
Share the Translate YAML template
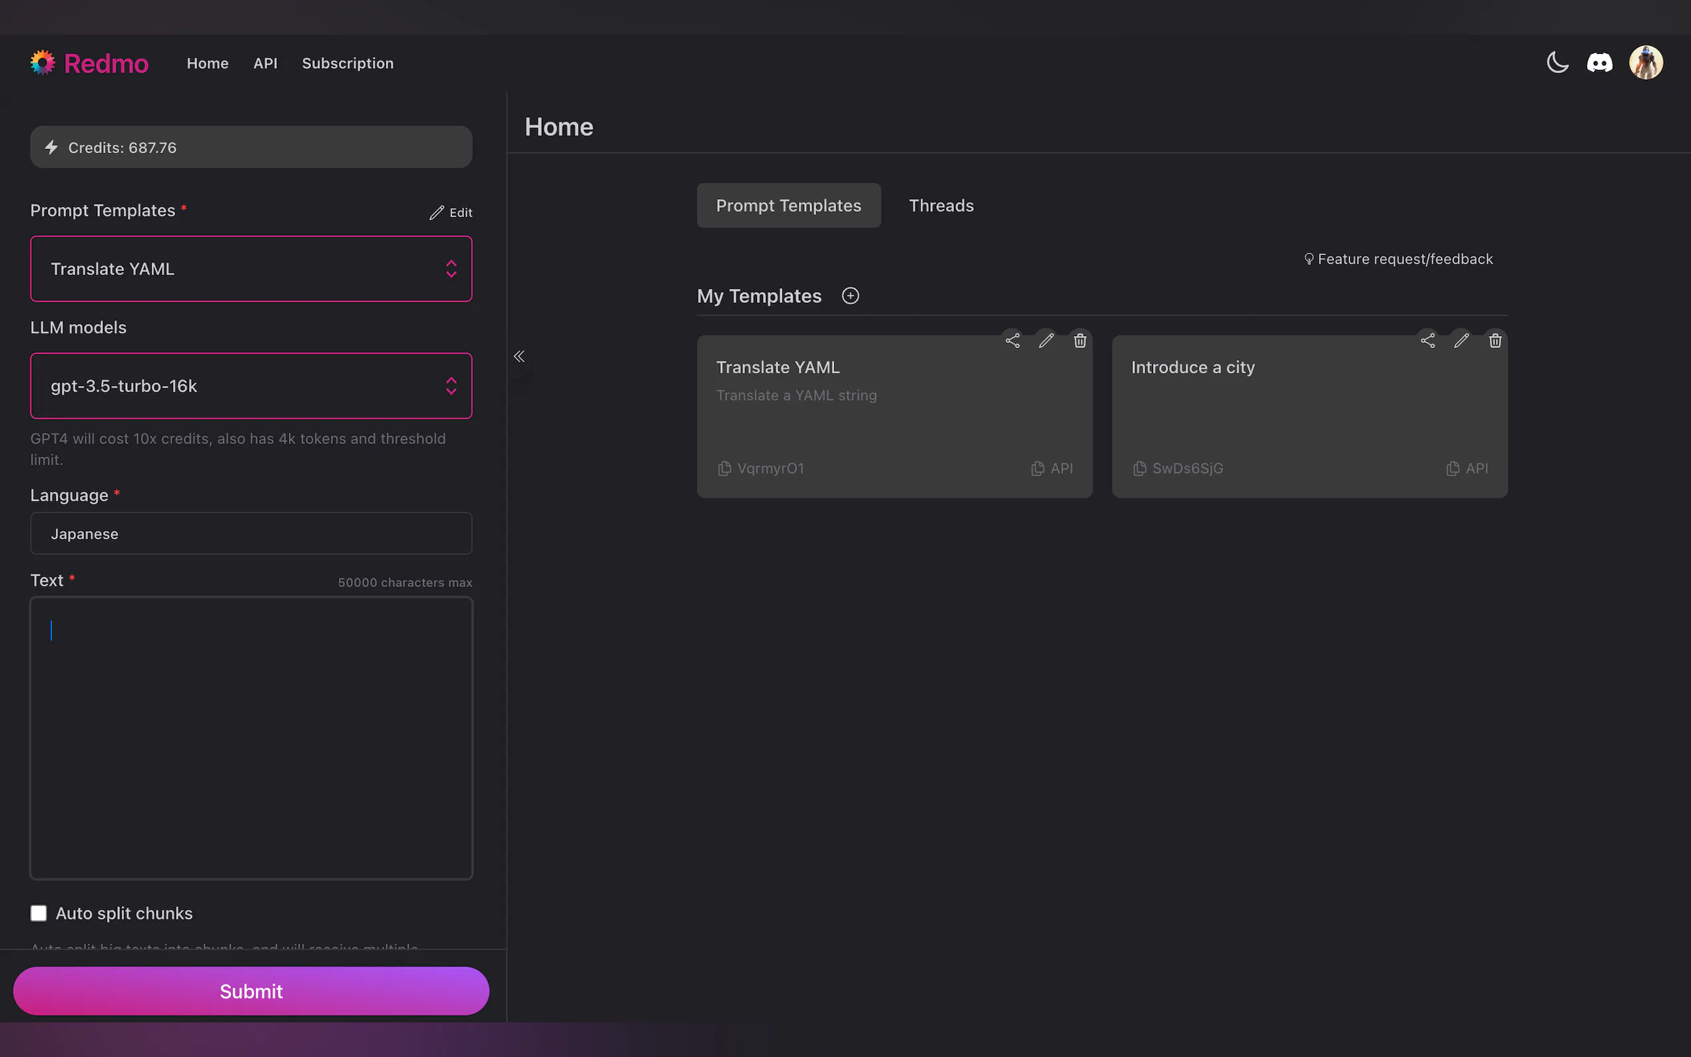[x=1012, y=340]
